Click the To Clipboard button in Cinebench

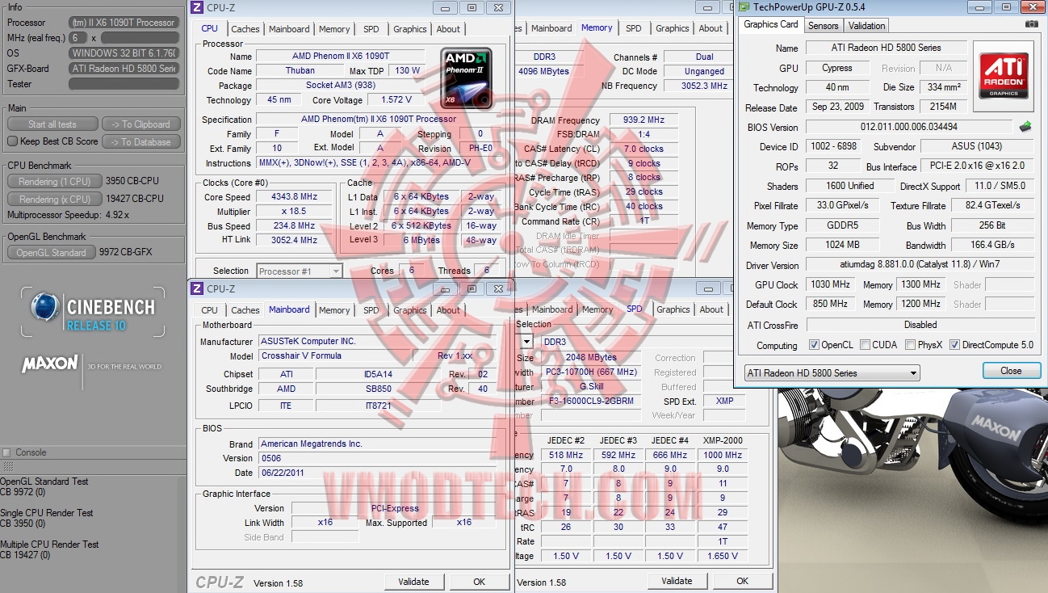click(140, 124)
